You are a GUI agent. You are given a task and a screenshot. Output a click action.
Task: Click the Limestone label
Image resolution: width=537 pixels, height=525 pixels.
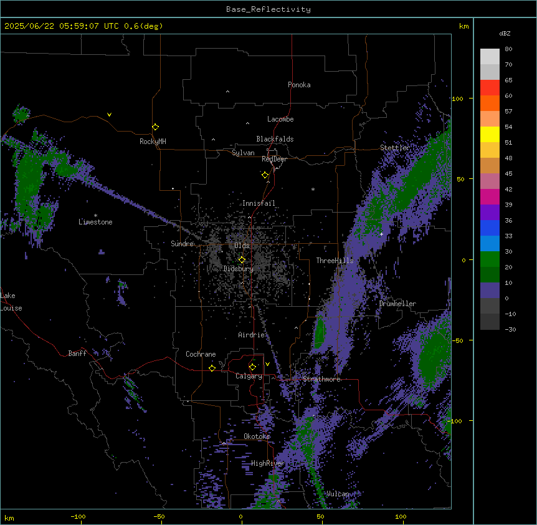95,222
